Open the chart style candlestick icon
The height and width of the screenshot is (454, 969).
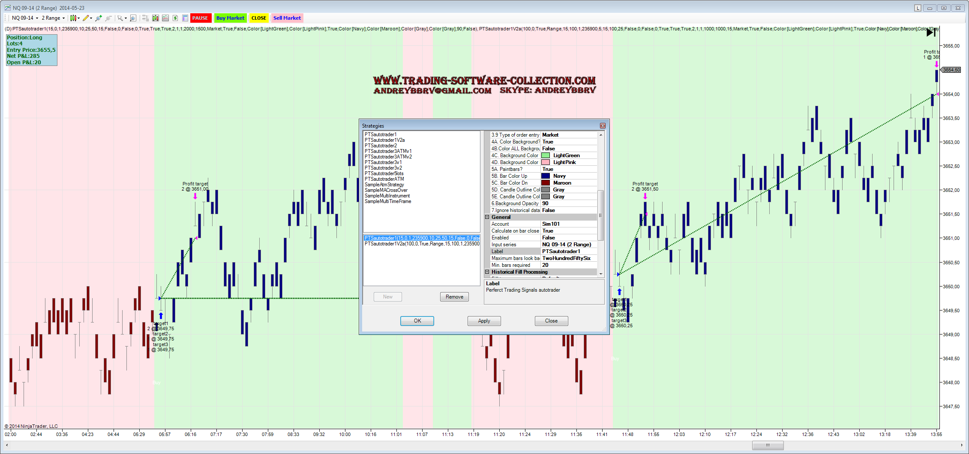[x=74, y=18]
